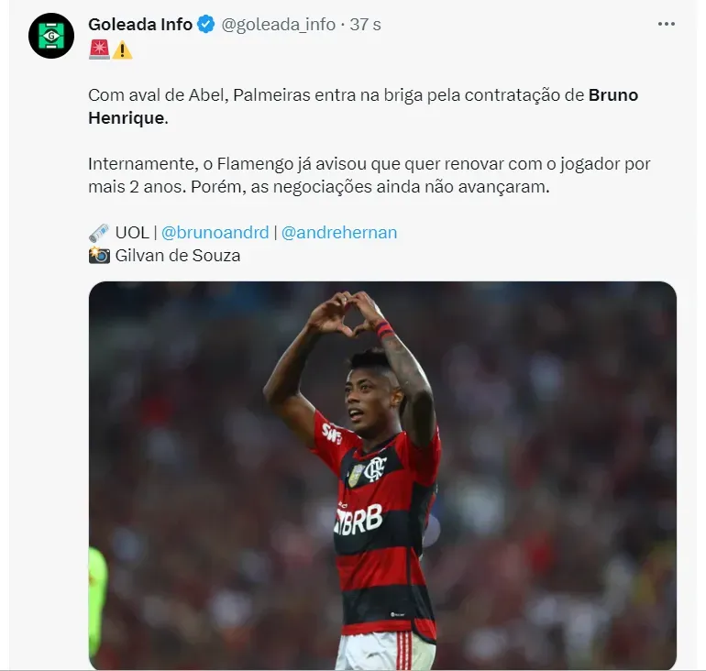Open the three-dot more options menu
Screen dimensions: 706x671
click(667, 24)
